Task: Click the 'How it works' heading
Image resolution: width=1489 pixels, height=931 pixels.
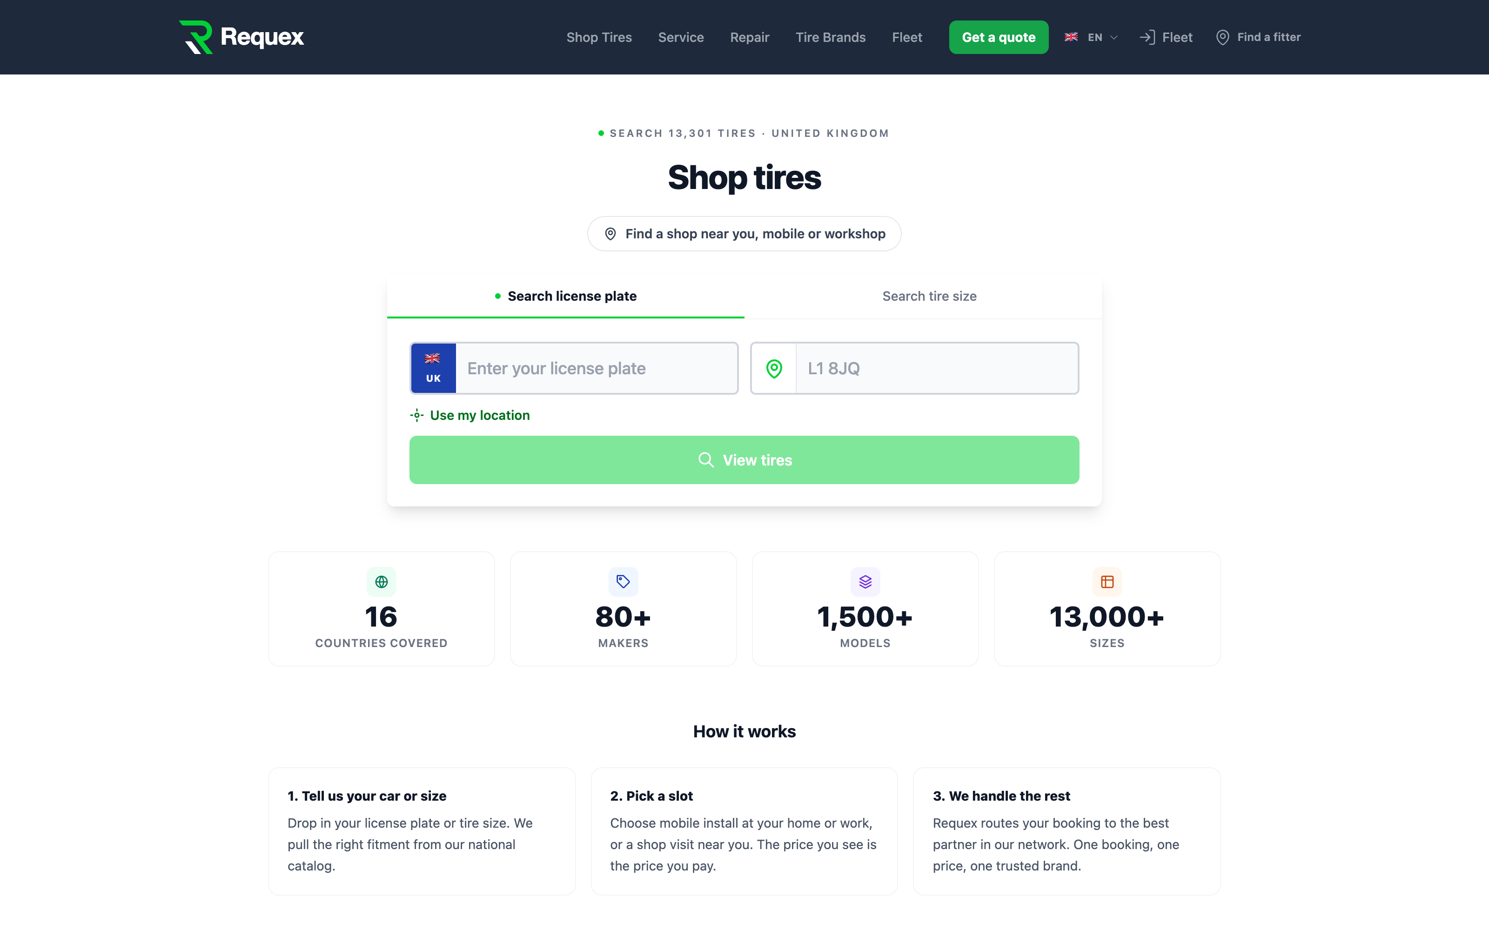Action: [x=744, y=731]
